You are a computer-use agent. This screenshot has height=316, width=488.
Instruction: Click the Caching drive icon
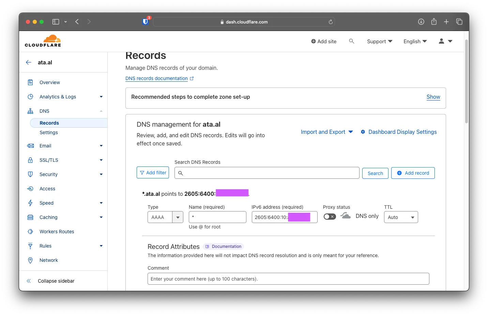(x=30, y=217)
